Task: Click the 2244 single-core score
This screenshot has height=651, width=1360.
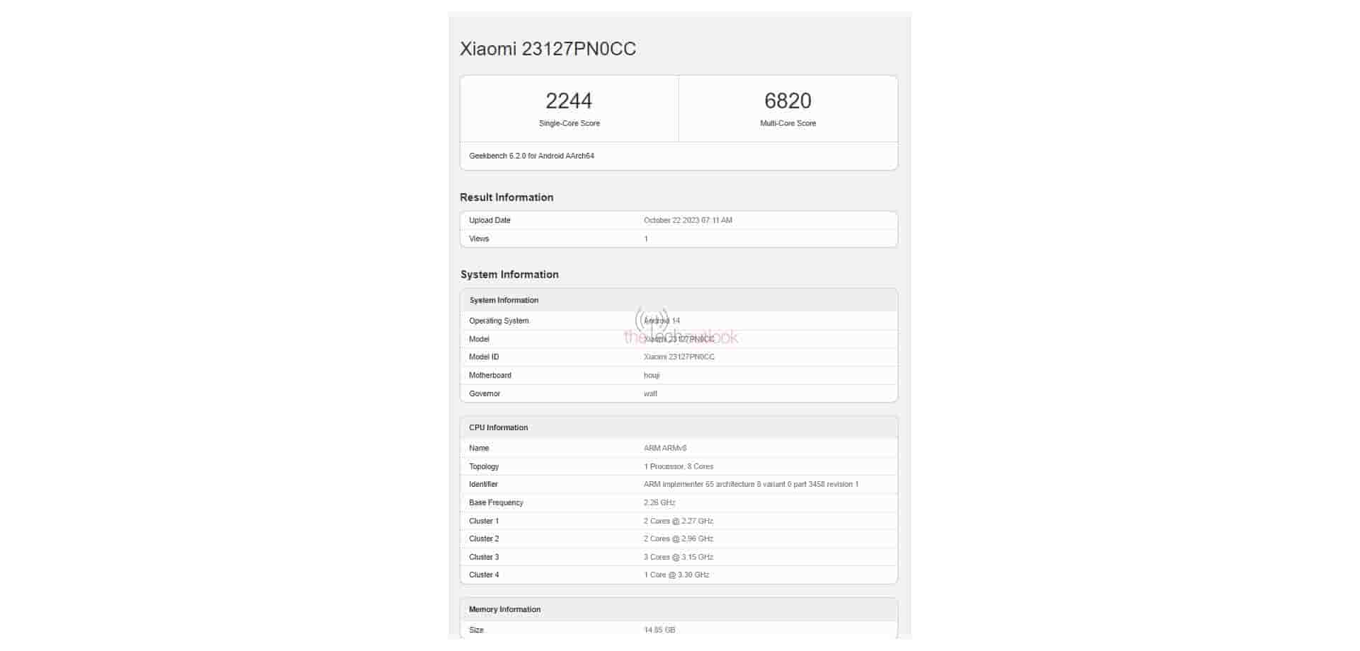Action: click(569, 101)
